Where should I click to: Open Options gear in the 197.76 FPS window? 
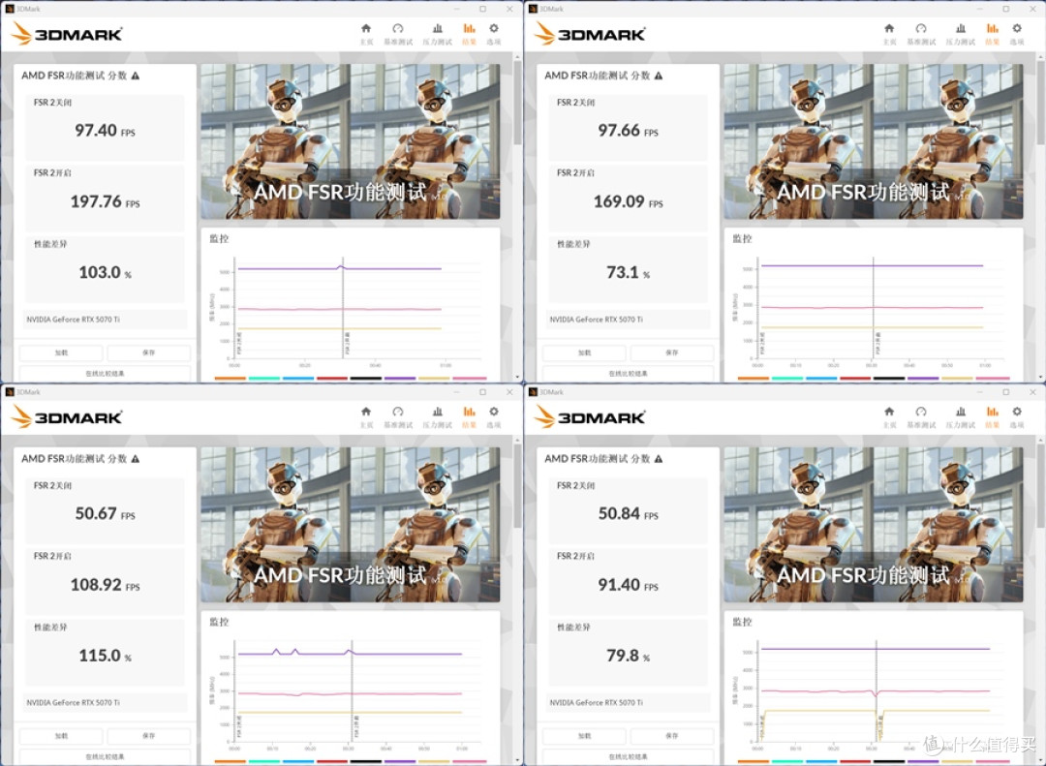494,33
